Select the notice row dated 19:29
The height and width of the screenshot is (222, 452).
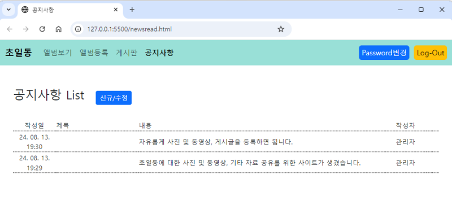click(226, 163)
